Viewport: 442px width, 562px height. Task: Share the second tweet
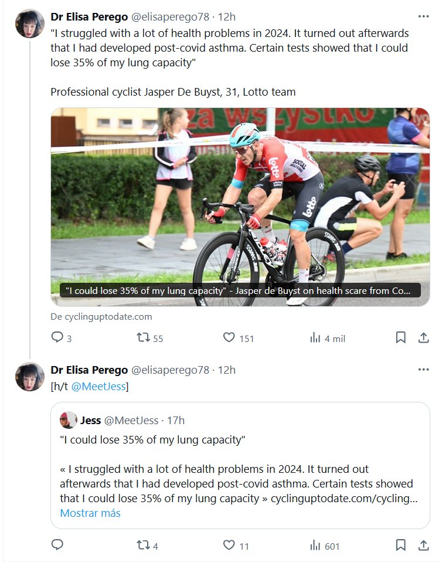423,545
